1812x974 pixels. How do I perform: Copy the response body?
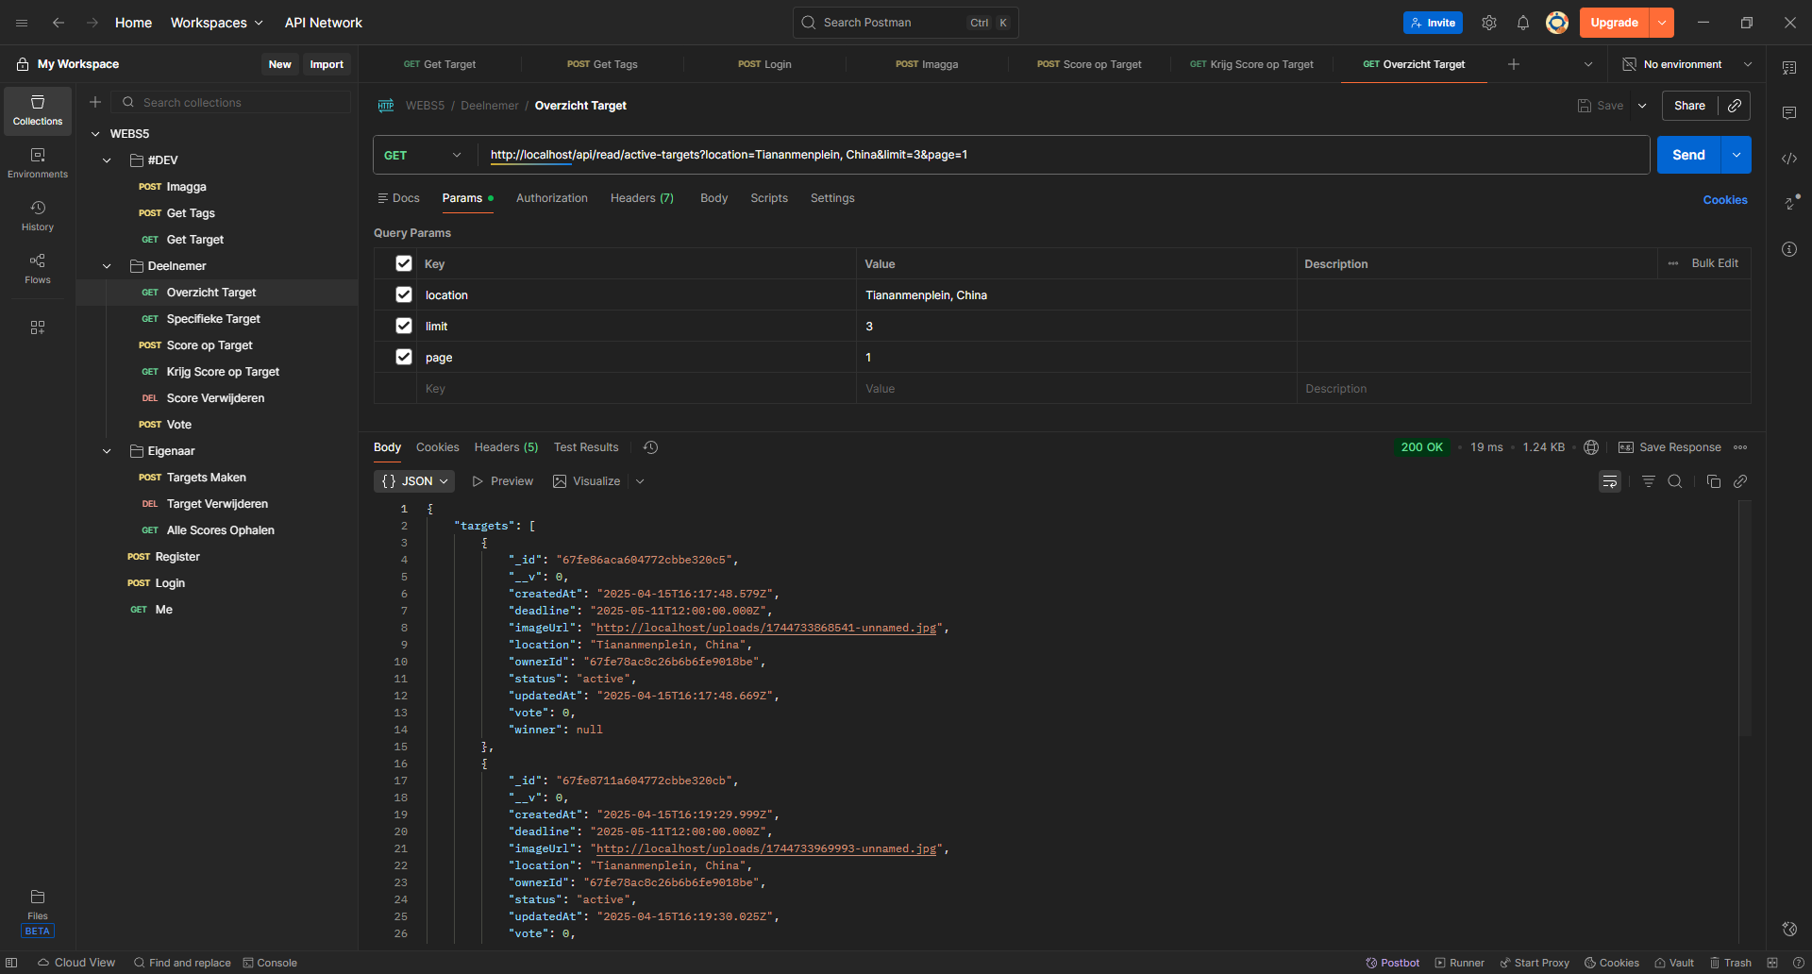click(1713, 481)
